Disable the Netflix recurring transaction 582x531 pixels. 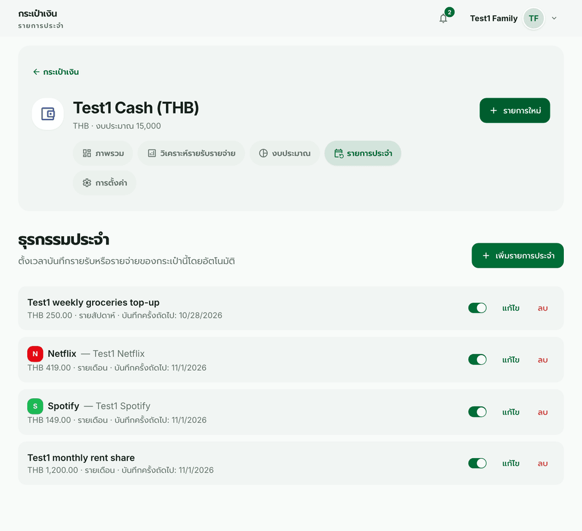[x=477, y=360]
